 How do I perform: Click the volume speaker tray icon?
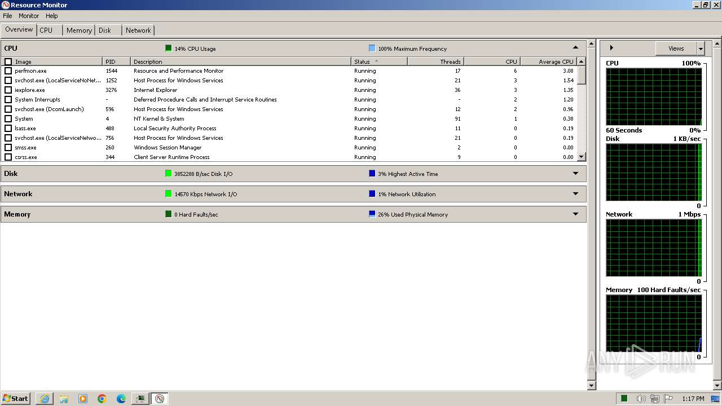[641, 399]
